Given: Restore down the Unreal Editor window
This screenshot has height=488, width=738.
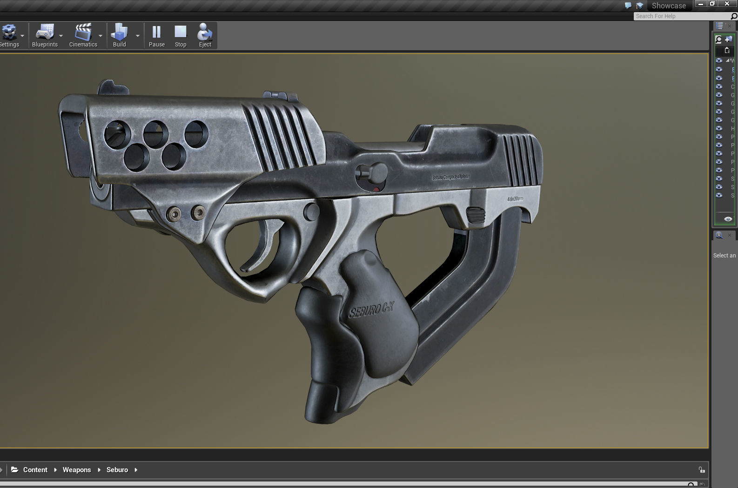Looking at the screenshot, I should click(712, 4).
